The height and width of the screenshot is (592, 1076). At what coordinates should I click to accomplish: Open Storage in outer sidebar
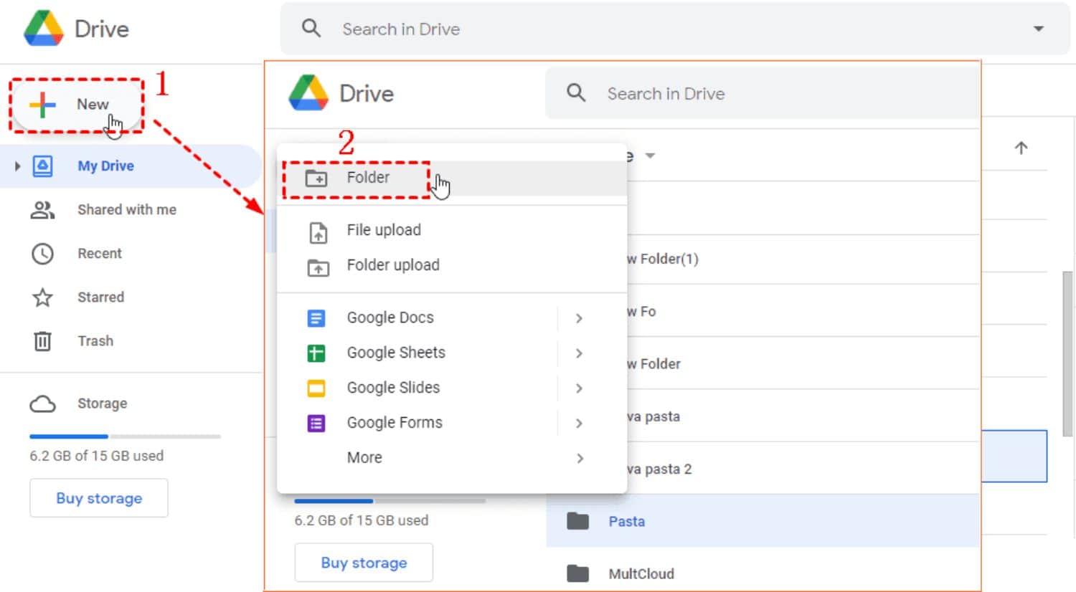click(102, 404)
